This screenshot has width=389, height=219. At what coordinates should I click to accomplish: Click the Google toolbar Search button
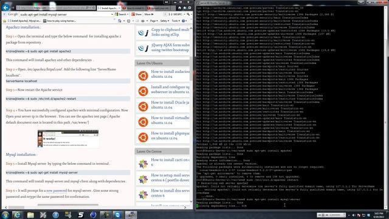coord(122,15)
